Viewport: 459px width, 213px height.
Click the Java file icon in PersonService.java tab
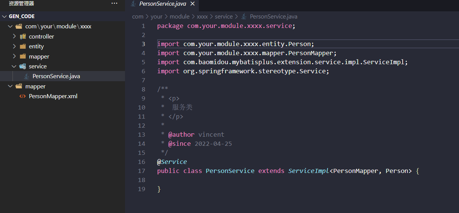click(133, 4)
